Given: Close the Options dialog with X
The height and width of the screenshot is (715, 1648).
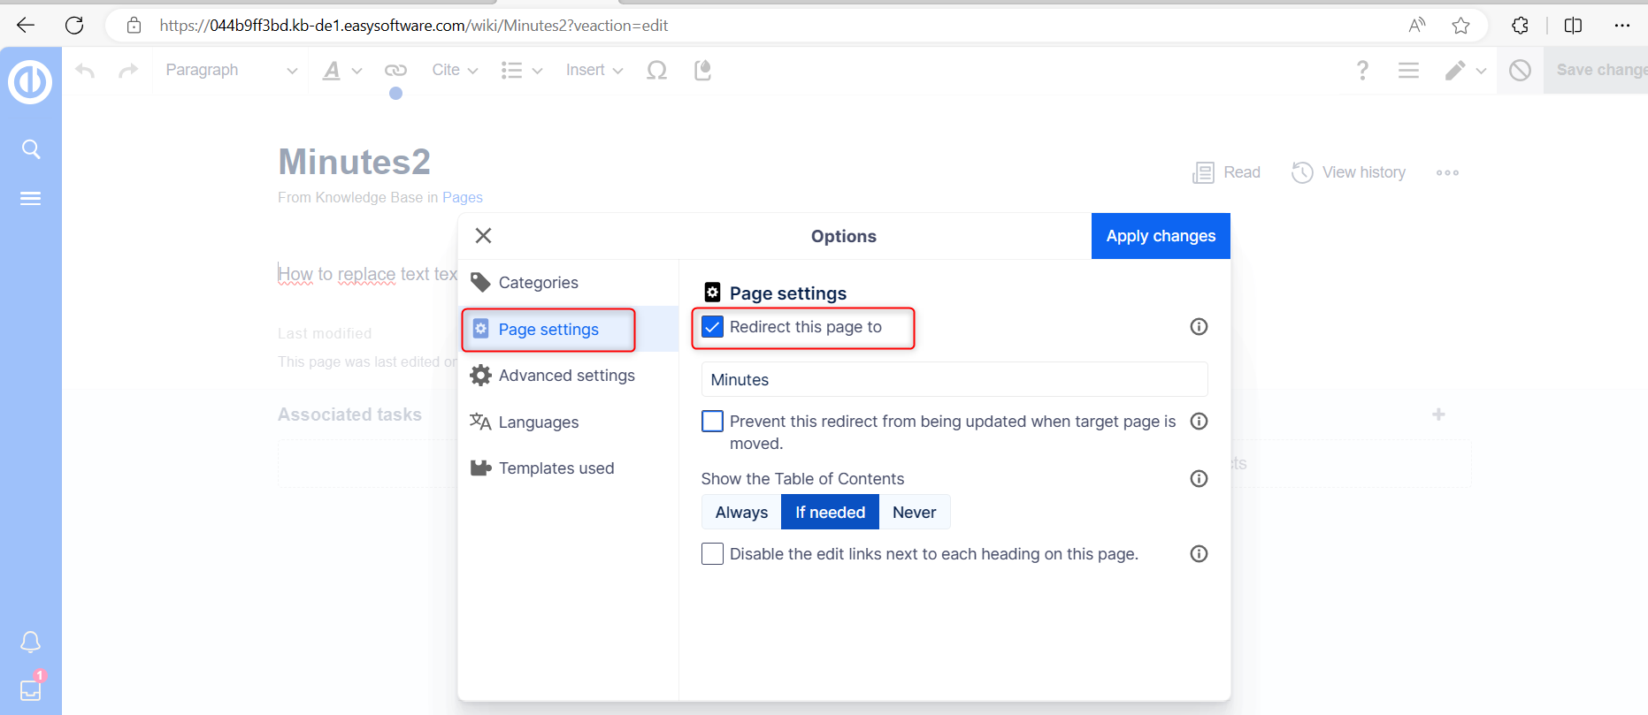Looking at the screenshot, I should coord(483,236).
